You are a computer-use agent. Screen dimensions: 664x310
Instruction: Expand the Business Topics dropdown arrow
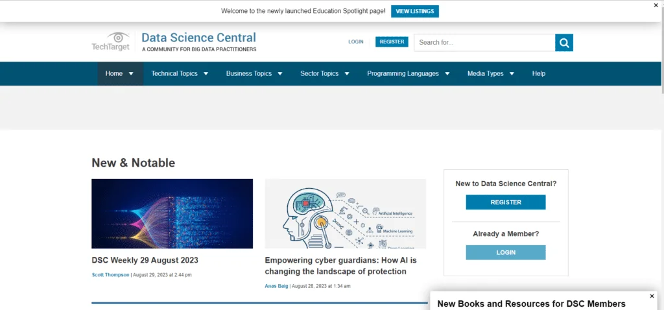point(280,74)
